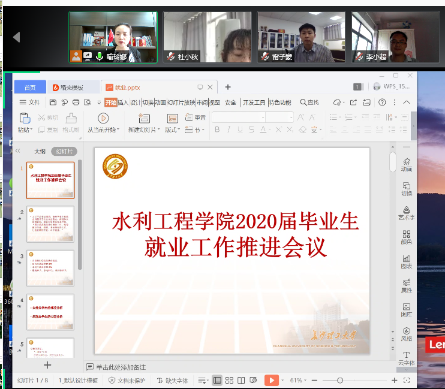Open the 插入 (insert) ribbon tab
Screen dimensions: 445x389
123,102
